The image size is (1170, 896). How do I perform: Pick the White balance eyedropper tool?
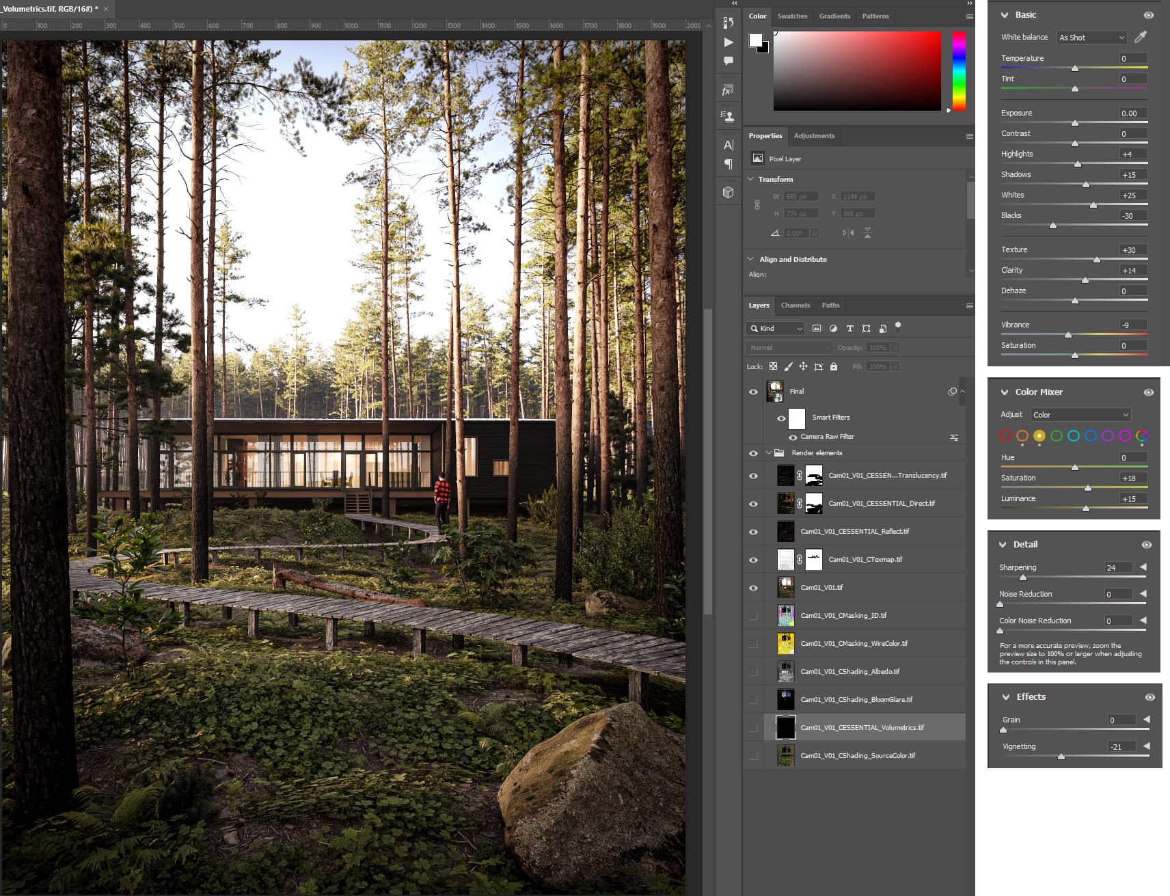(x=1140, y=37)
